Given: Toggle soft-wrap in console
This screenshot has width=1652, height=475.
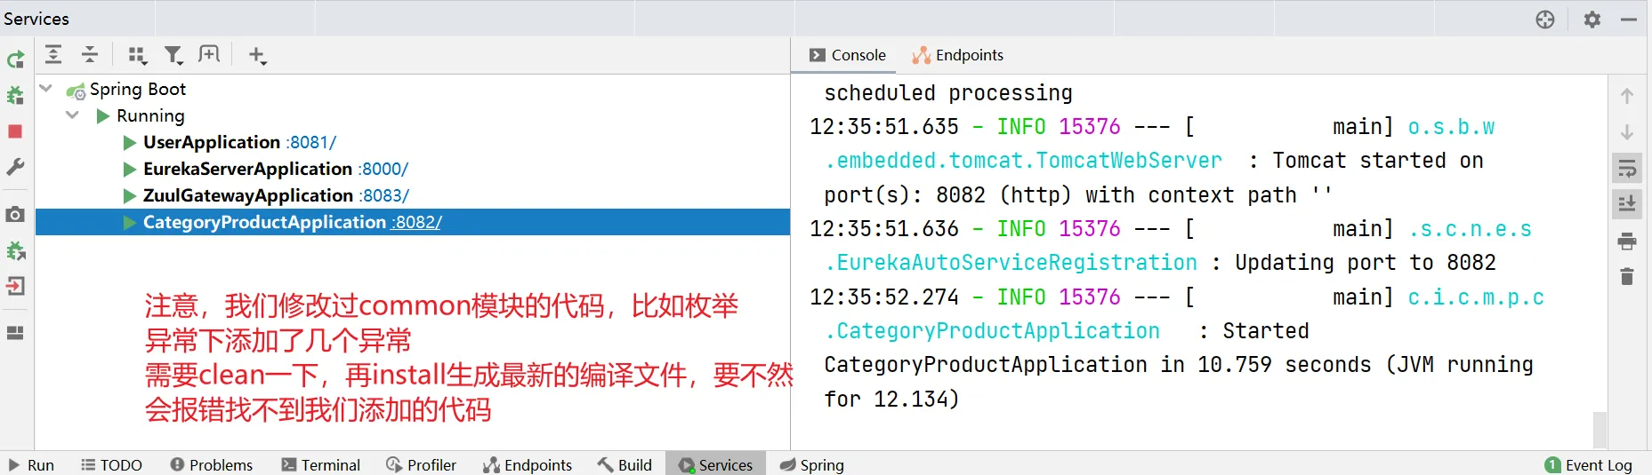Looking at the screenshot, I should coord(1627,168).
